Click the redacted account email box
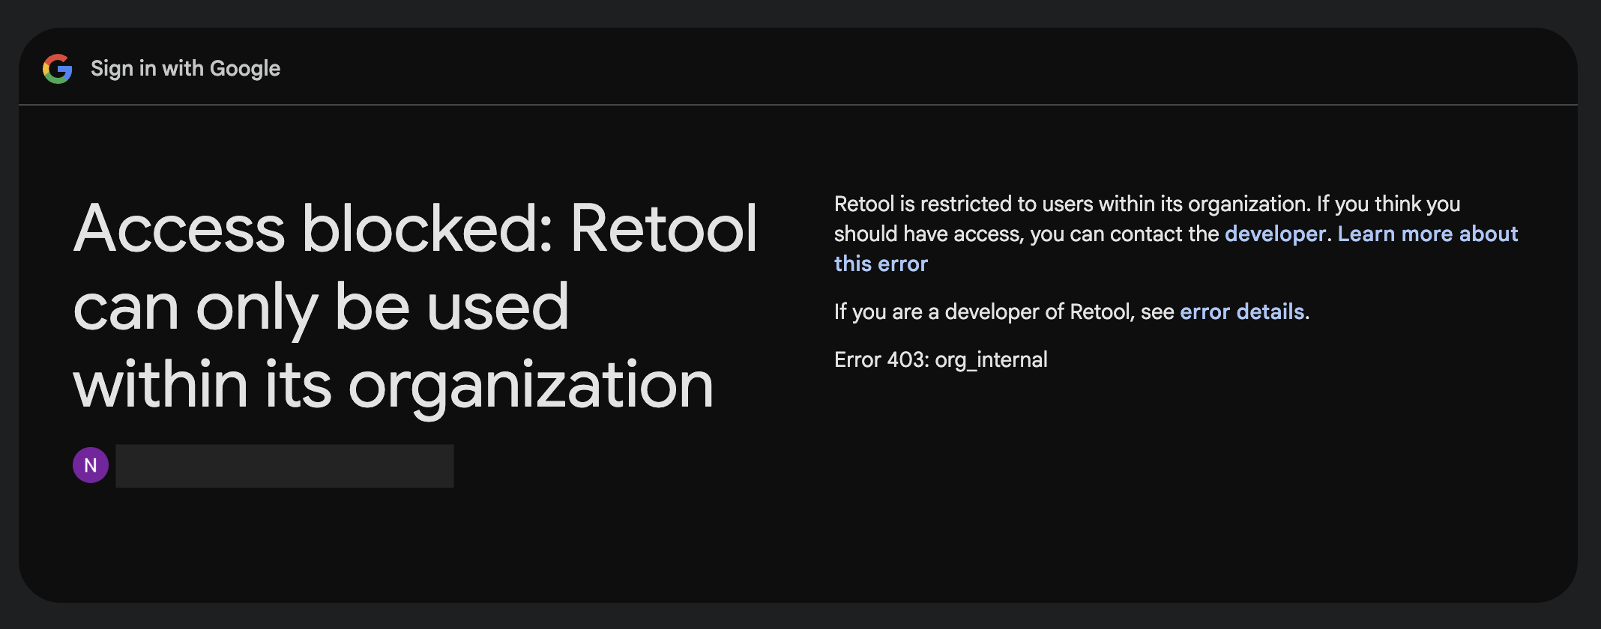 click(285, 466)
